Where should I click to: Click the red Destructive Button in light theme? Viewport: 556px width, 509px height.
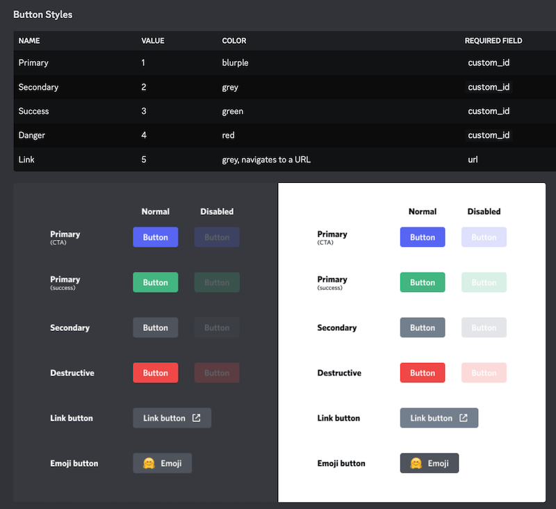tap(423, 373)
